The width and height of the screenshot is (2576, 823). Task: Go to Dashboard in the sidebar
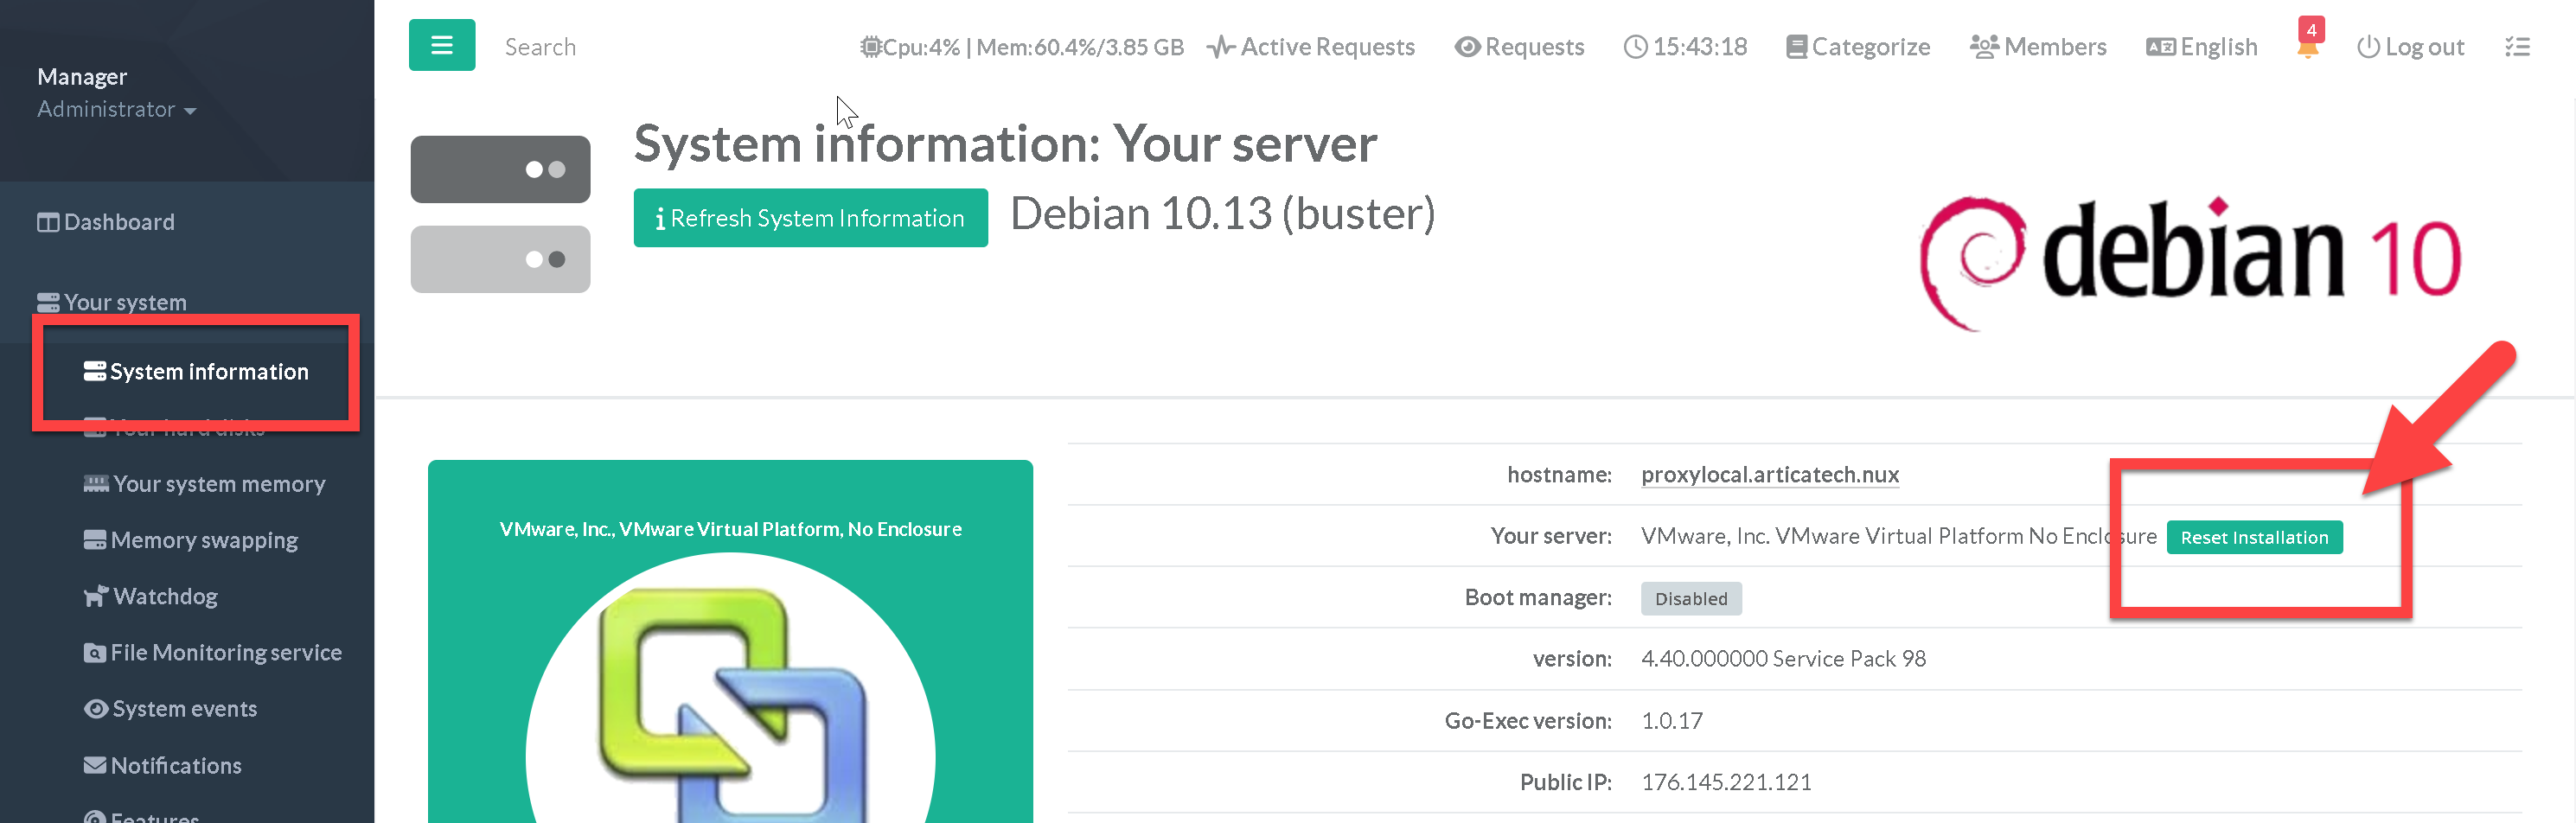tap(118, 222)
